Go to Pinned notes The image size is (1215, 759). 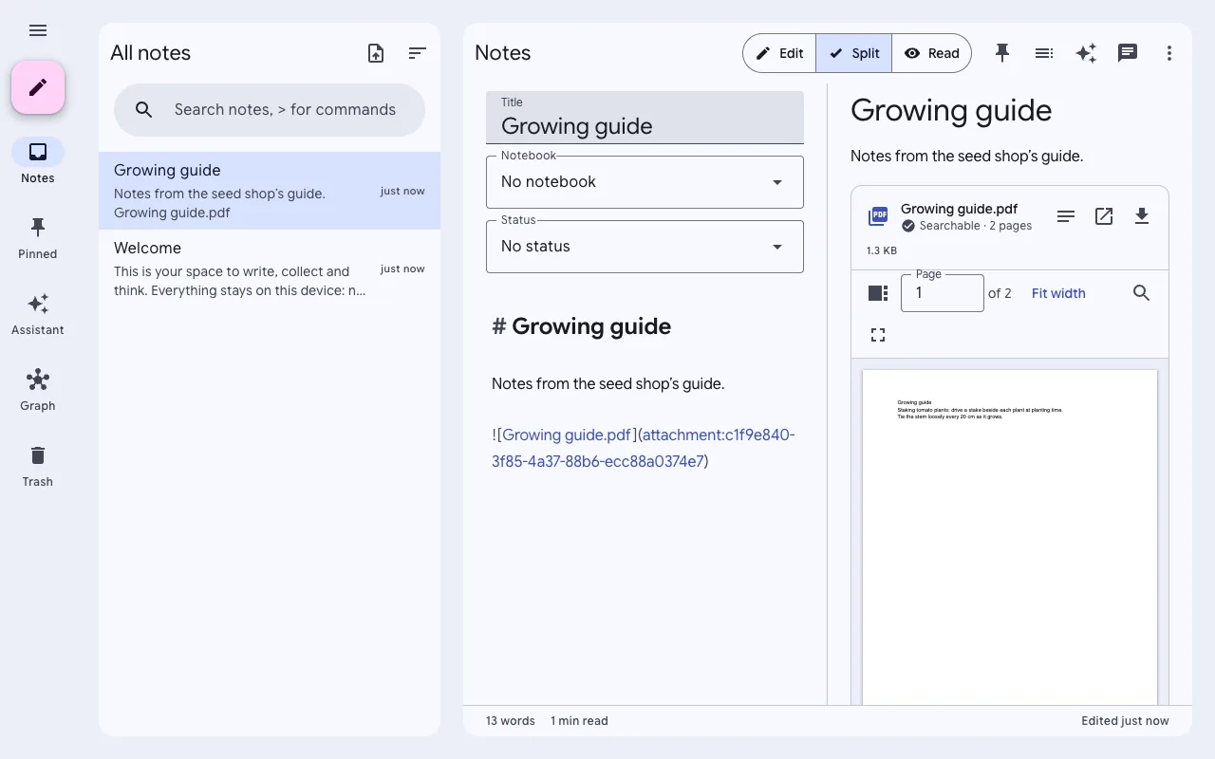click(38, 237)
